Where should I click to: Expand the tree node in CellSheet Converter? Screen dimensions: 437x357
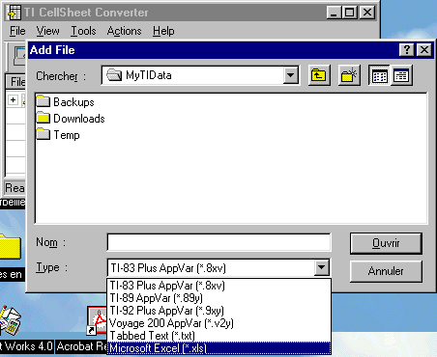[13, 99]
